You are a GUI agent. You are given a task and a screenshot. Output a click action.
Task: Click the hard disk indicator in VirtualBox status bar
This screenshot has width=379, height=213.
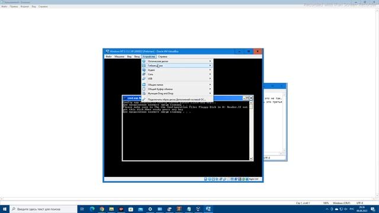point(205,179)
